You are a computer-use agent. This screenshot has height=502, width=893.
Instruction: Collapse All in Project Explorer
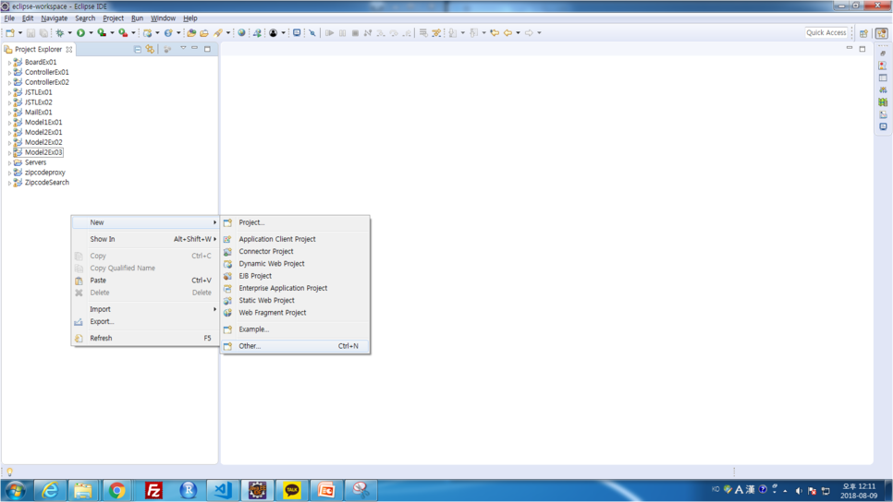click(137, 49)
